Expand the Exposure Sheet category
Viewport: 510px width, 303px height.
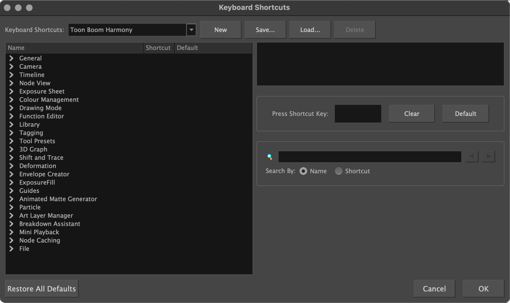click(11, 91)
